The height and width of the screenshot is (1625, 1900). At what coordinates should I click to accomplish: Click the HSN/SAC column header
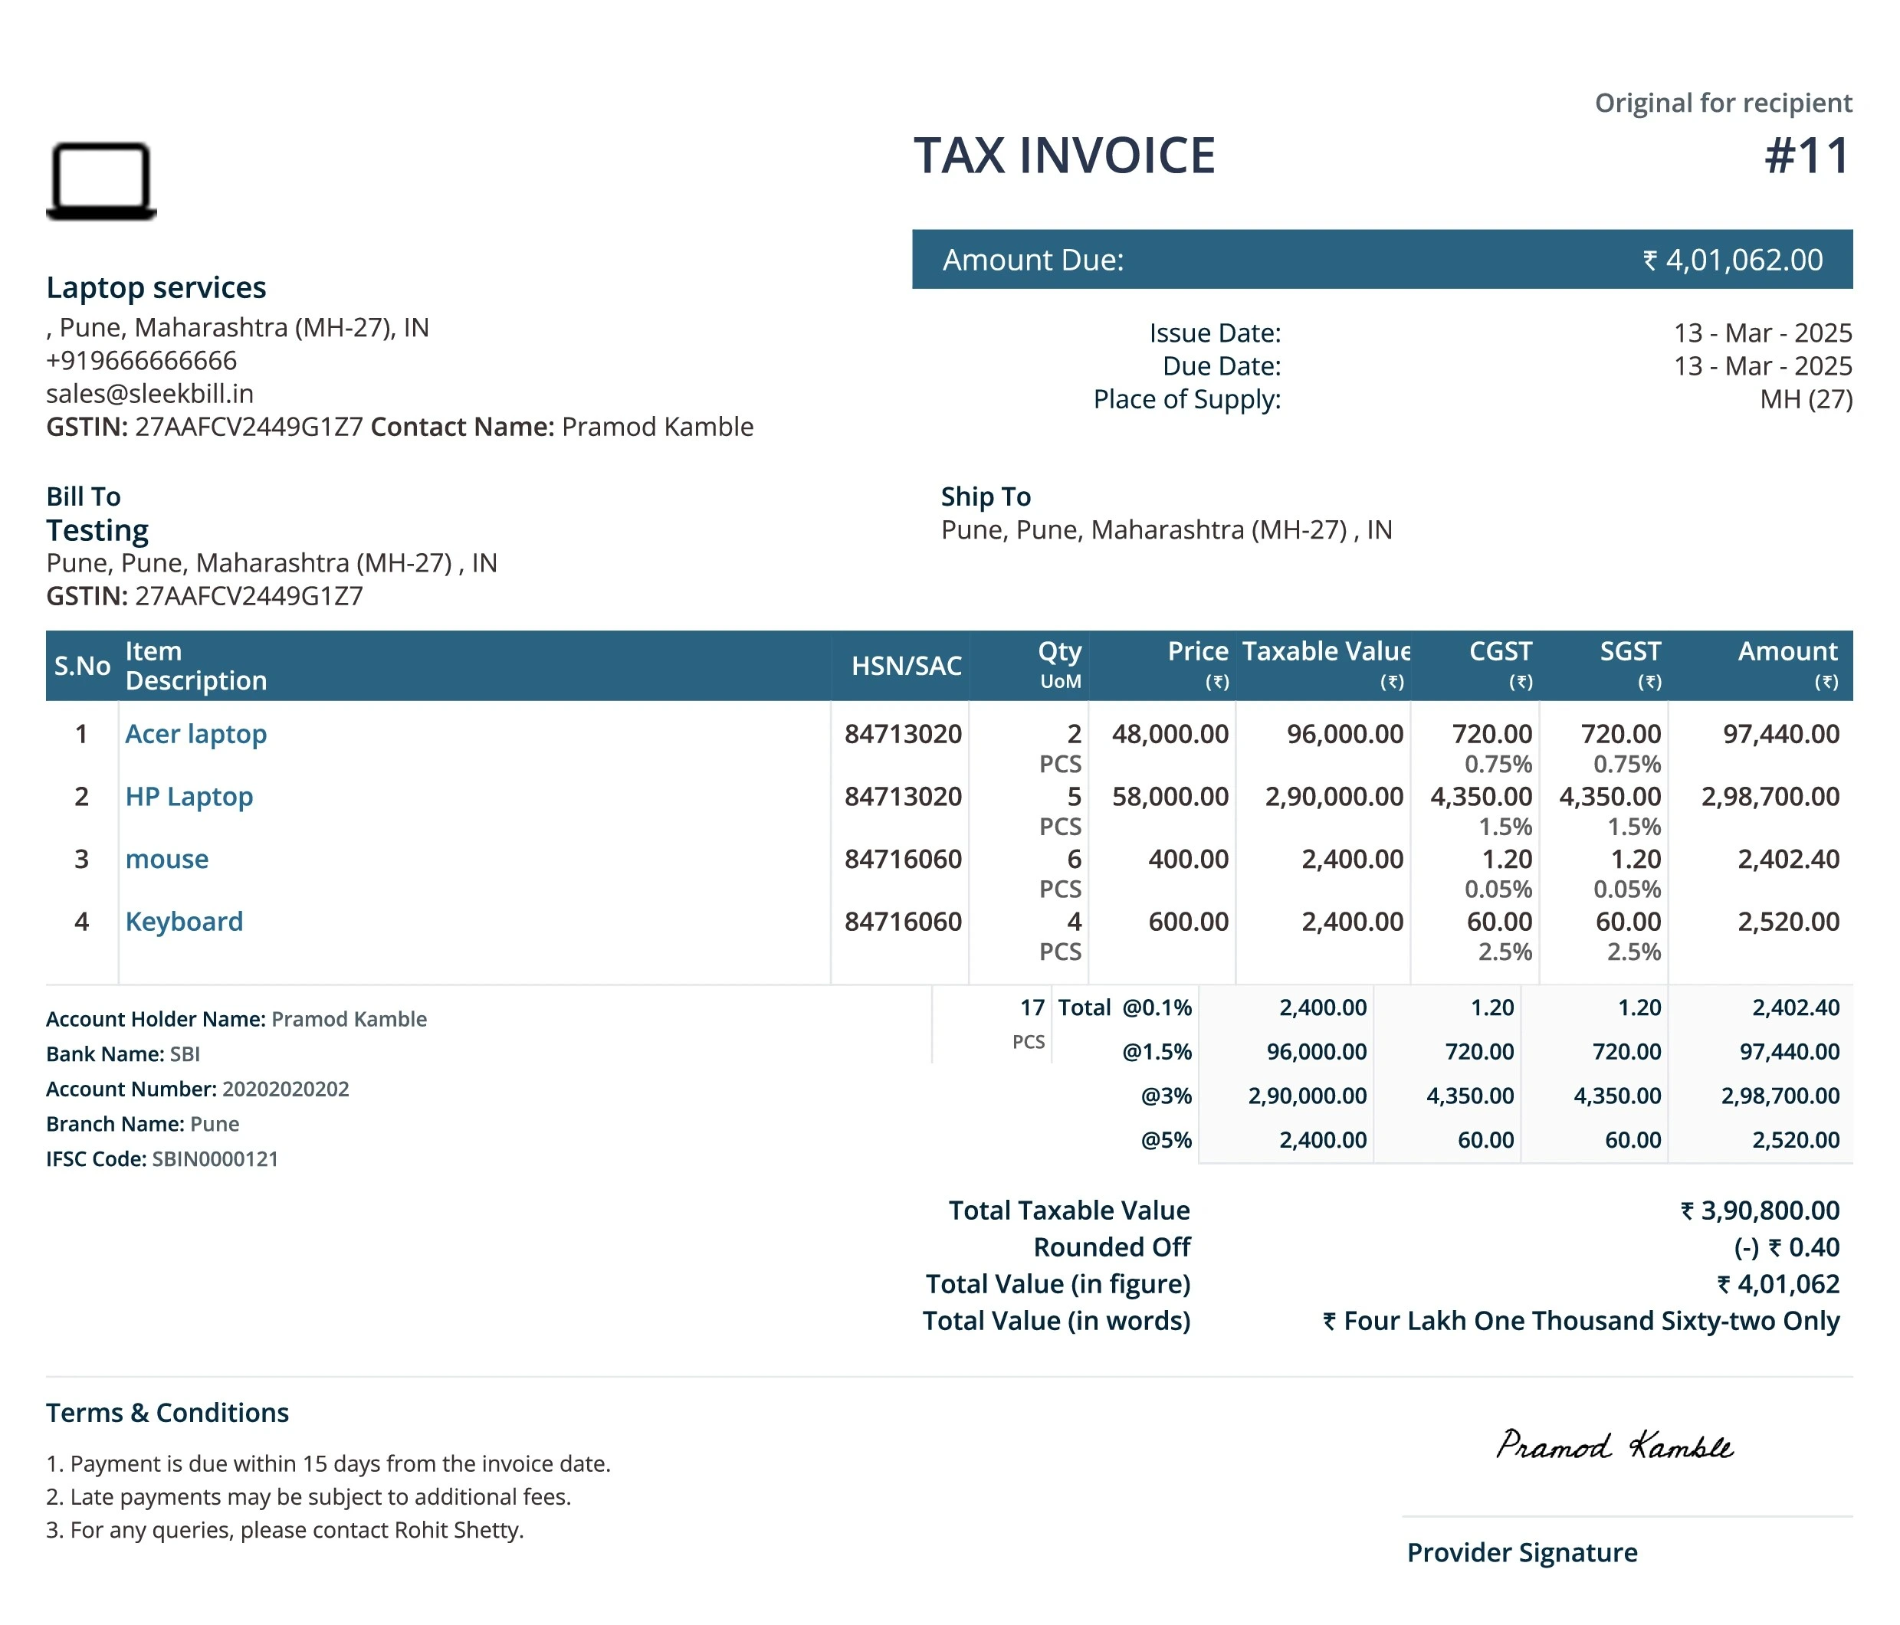[x=906, y=667]
